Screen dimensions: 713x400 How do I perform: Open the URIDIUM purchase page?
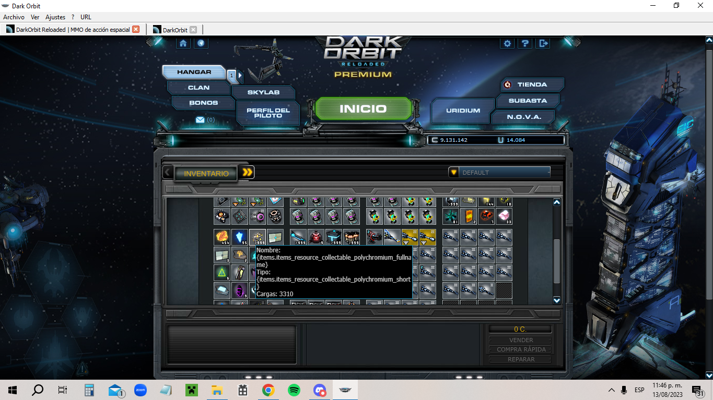pos(463,111)
